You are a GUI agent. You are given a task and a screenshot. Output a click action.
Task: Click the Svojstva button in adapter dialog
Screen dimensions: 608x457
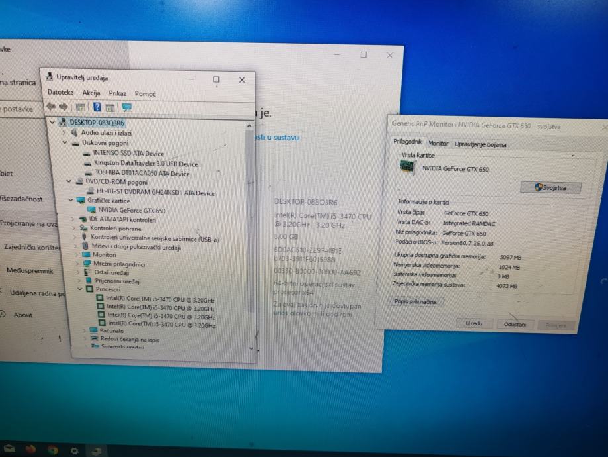pyautogui.click(x=550, y=187)
